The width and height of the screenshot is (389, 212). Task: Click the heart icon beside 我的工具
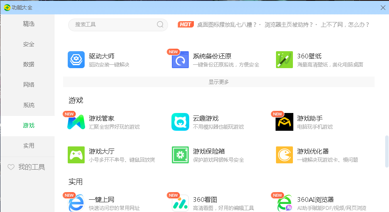pyautogui.click(x=11, y=167)
